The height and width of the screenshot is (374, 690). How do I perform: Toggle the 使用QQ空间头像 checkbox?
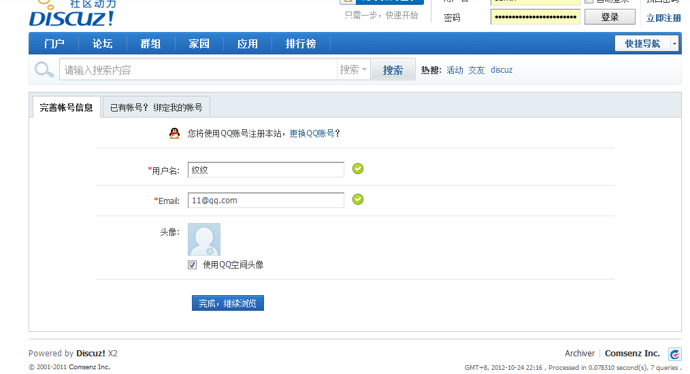193,265
